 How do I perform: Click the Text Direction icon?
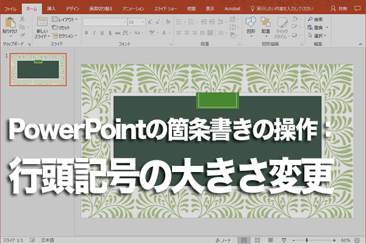pos(234,19)
